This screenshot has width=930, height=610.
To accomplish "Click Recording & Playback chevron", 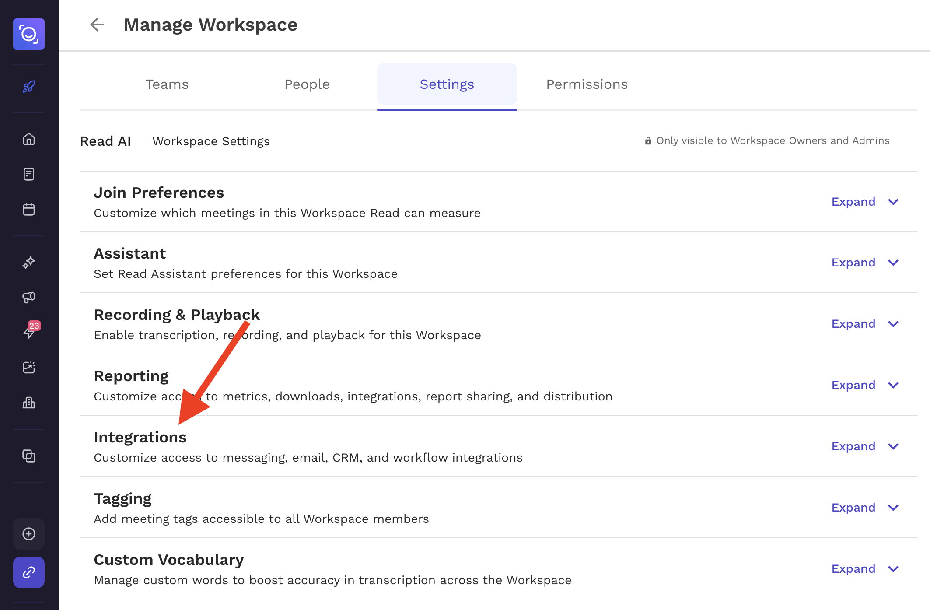I will (x=893, y=324).
